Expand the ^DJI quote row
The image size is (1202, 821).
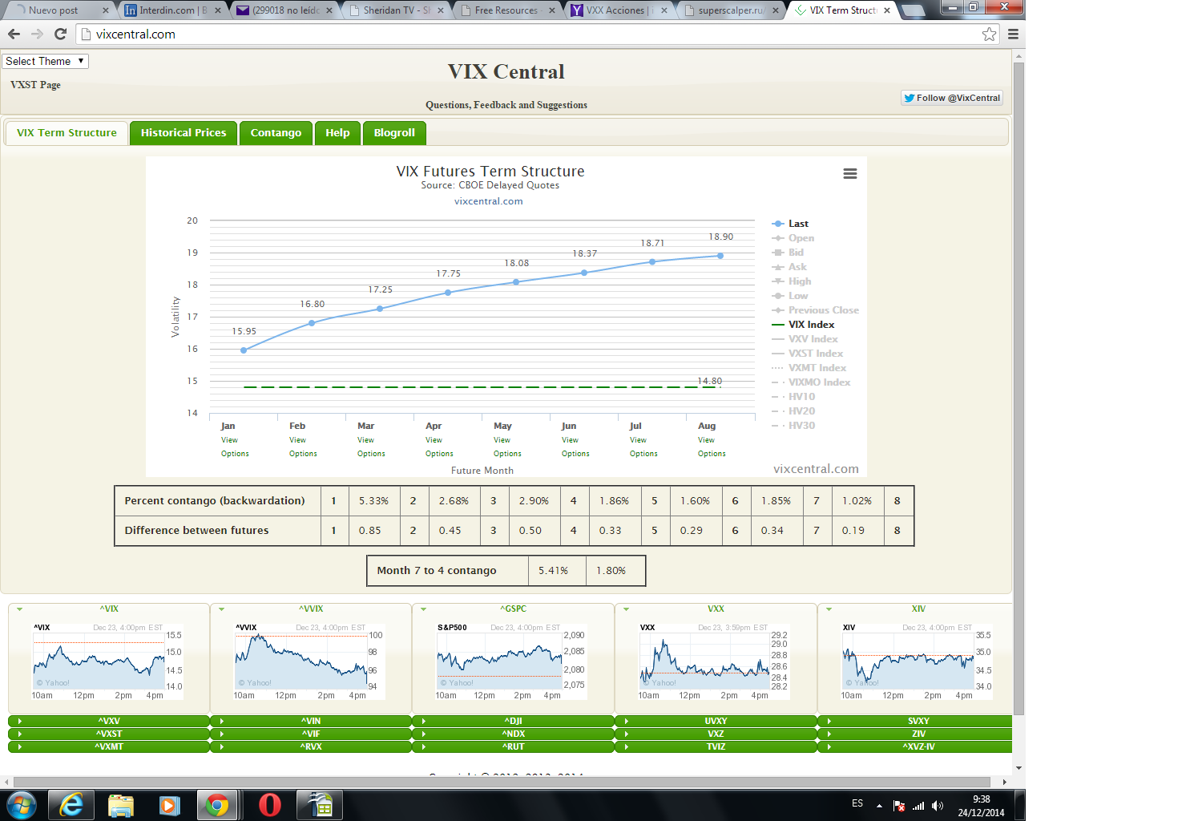tap(514, 721)
